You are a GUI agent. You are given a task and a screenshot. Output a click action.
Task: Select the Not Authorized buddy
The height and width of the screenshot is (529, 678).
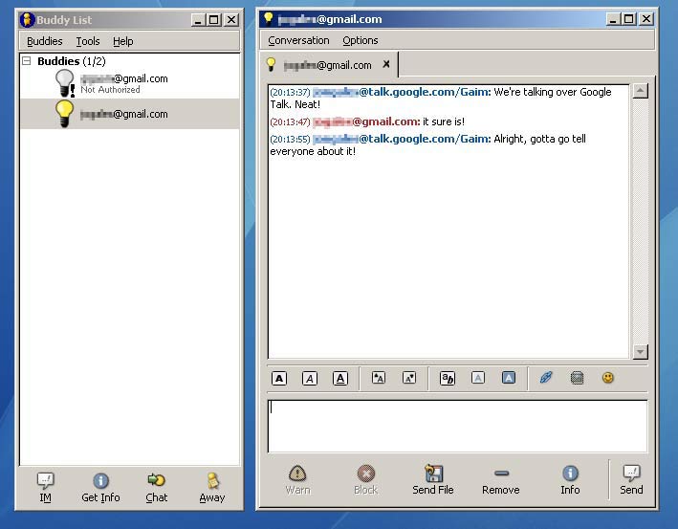130,83
